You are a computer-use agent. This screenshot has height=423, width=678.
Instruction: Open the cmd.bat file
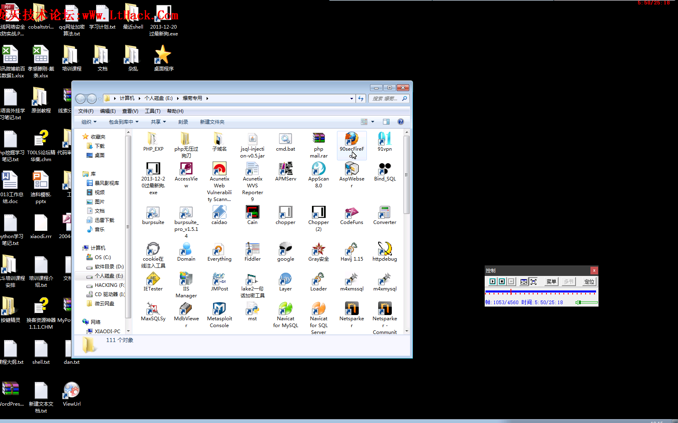pos(285,142)
